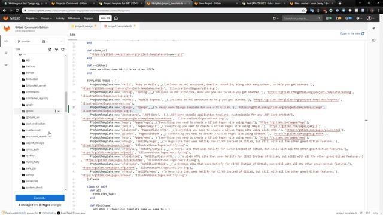
Task: Click the Open in file view link
Action: (x=352, y=33)
